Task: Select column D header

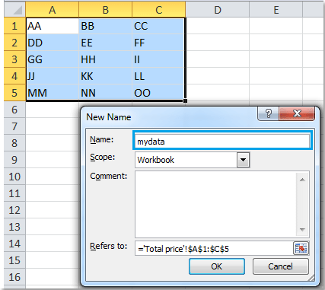Action: [x=218, y=10]
